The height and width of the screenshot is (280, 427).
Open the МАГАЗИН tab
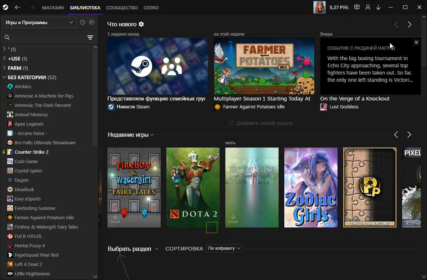click(53, 8)
